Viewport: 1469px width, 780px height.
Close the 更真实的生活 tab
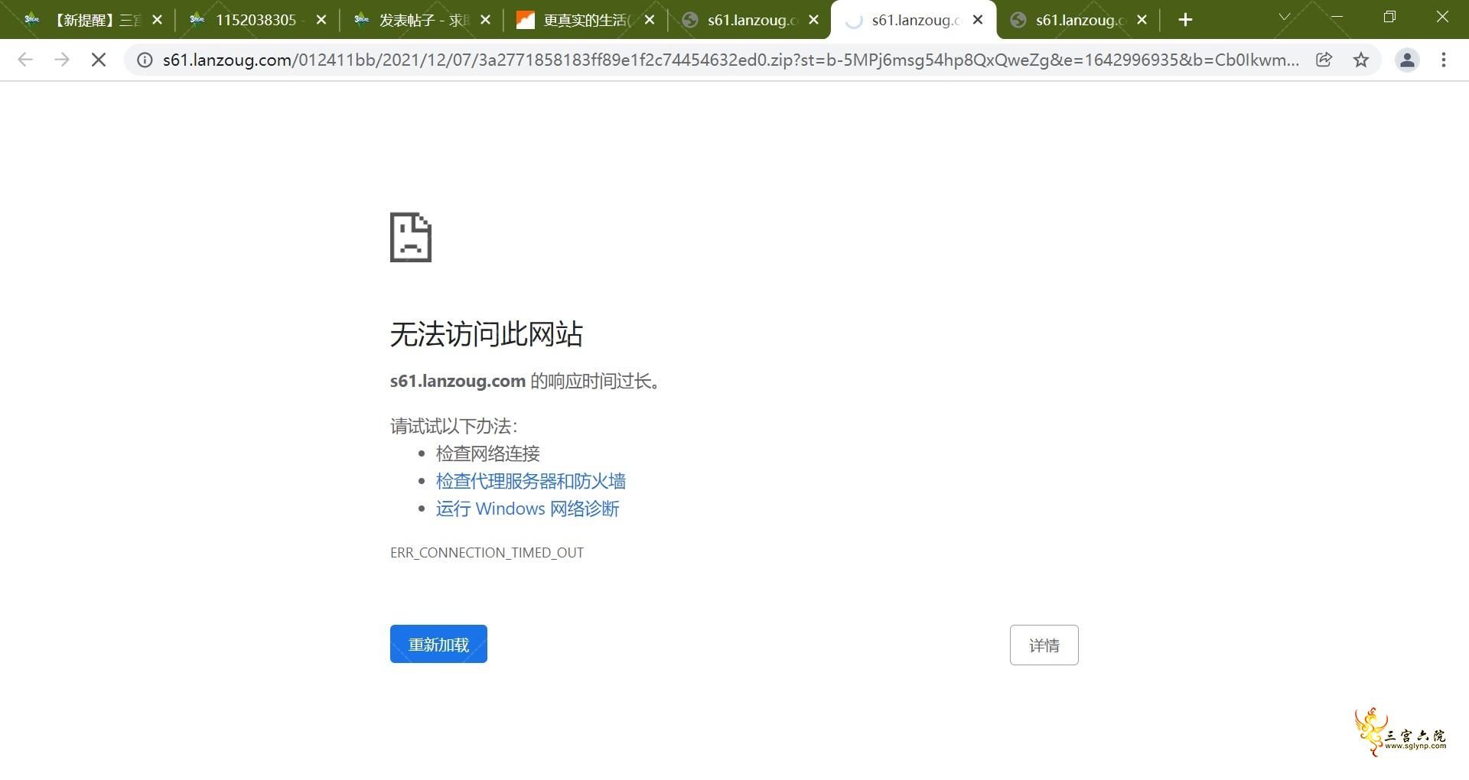650,20
